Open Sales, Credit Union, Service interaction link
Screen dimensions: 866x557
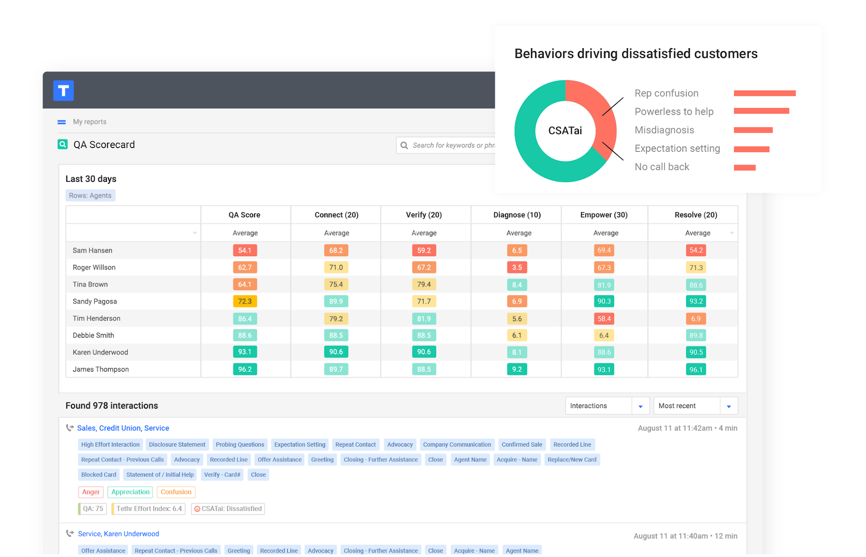pos(123,428)
